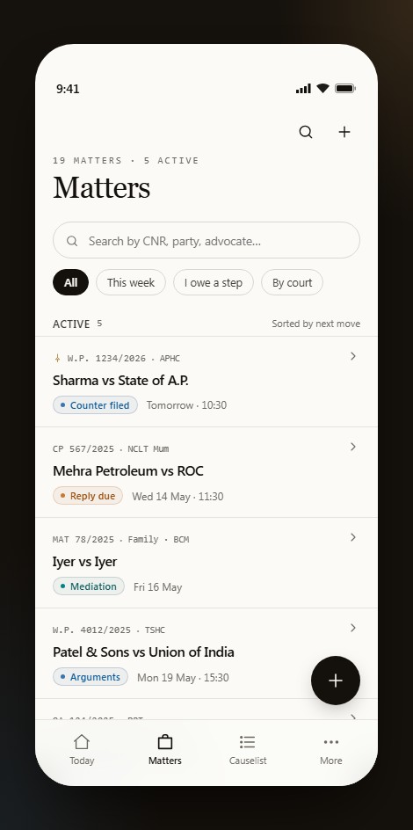This screenshot has height=830, width=413.
Task: Open the More ellipsis icon
Action: 331,742
